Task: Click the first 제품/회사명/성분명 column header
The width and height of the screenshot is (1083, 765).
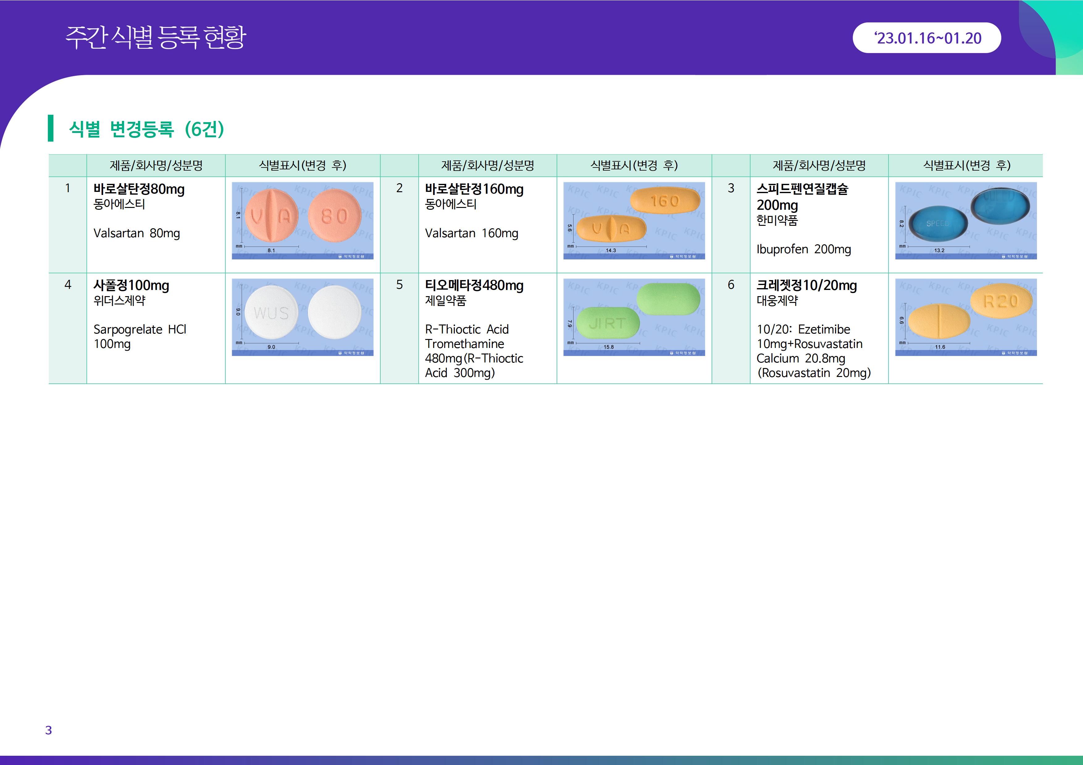Action: pos(156,165)
